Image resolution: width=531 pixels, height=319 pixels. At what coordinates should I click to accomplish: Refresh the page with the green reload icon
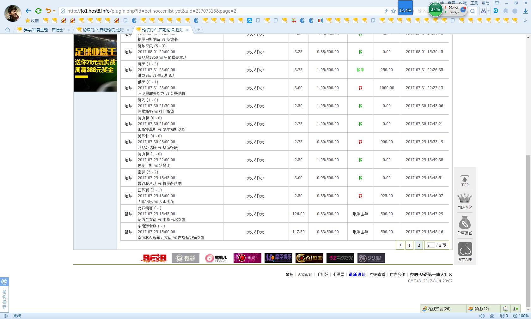38,11
